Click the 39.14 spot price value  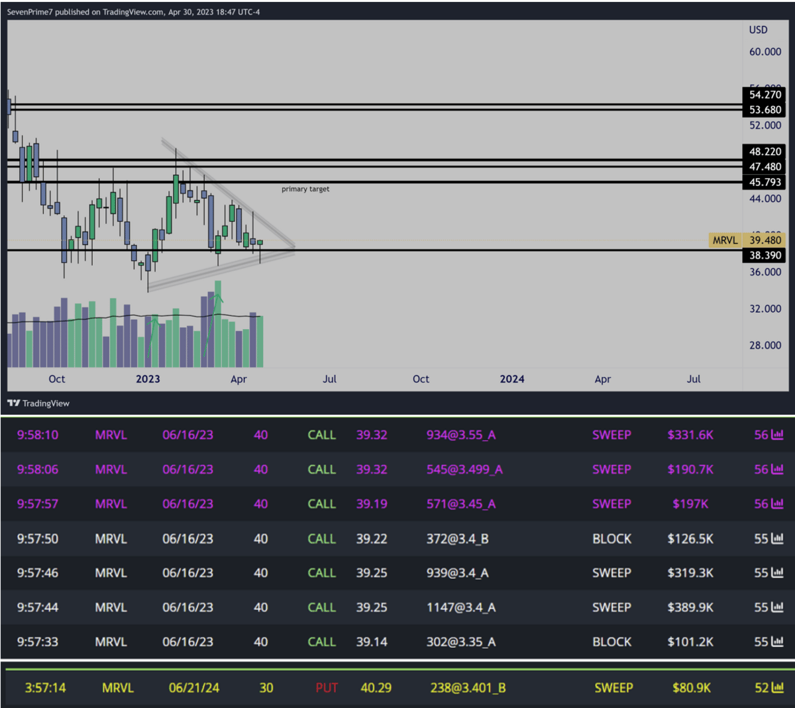pos(372,642)
